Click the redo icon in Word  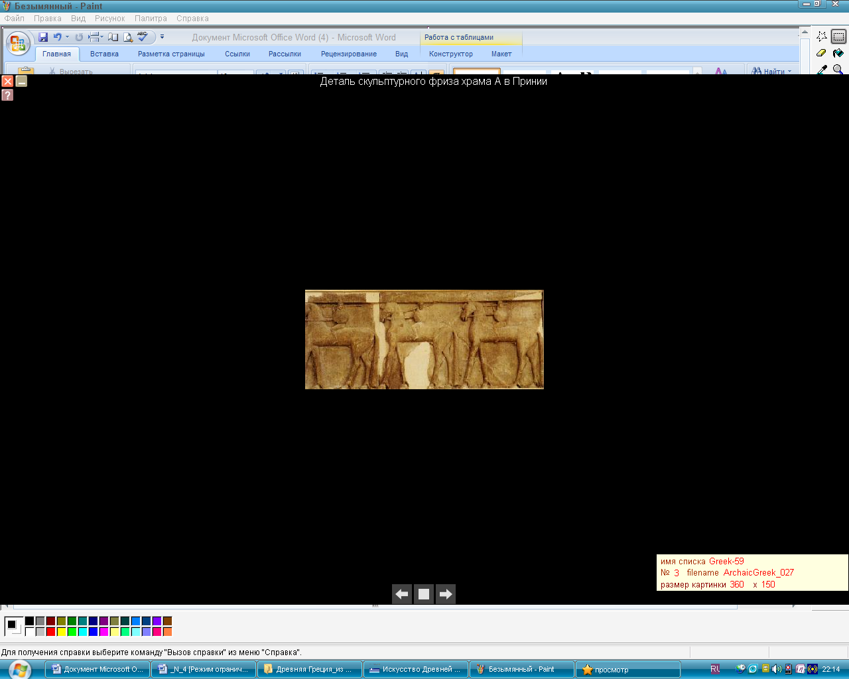click(79, 37)
